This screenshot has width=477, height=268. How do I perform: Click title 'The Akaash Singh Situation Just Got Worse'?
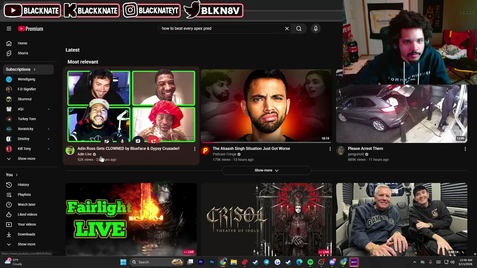pyautogui.click(x=251, y=149)
